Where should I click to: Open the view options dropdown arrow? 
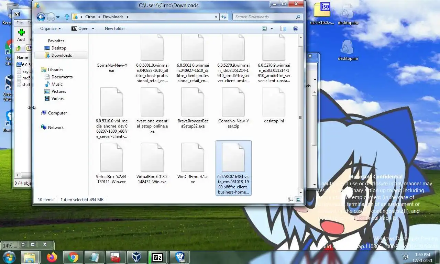tap(272, 29)
